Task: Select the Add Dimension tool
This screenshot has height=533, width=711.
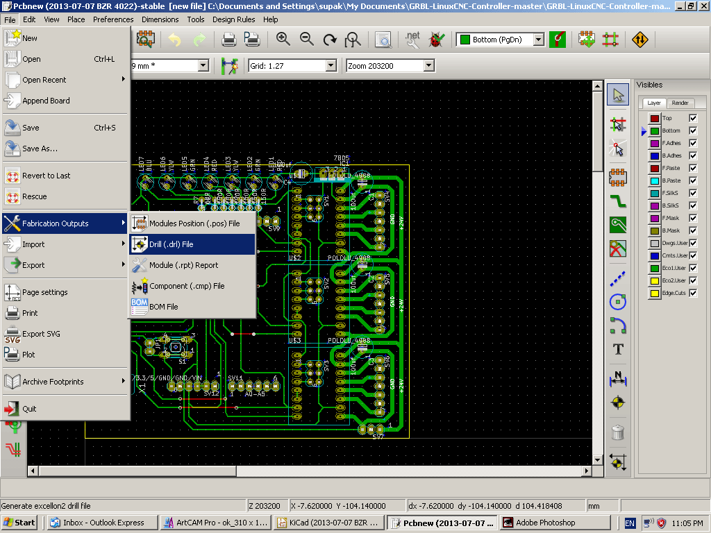Action: click(x=618, y=378)
